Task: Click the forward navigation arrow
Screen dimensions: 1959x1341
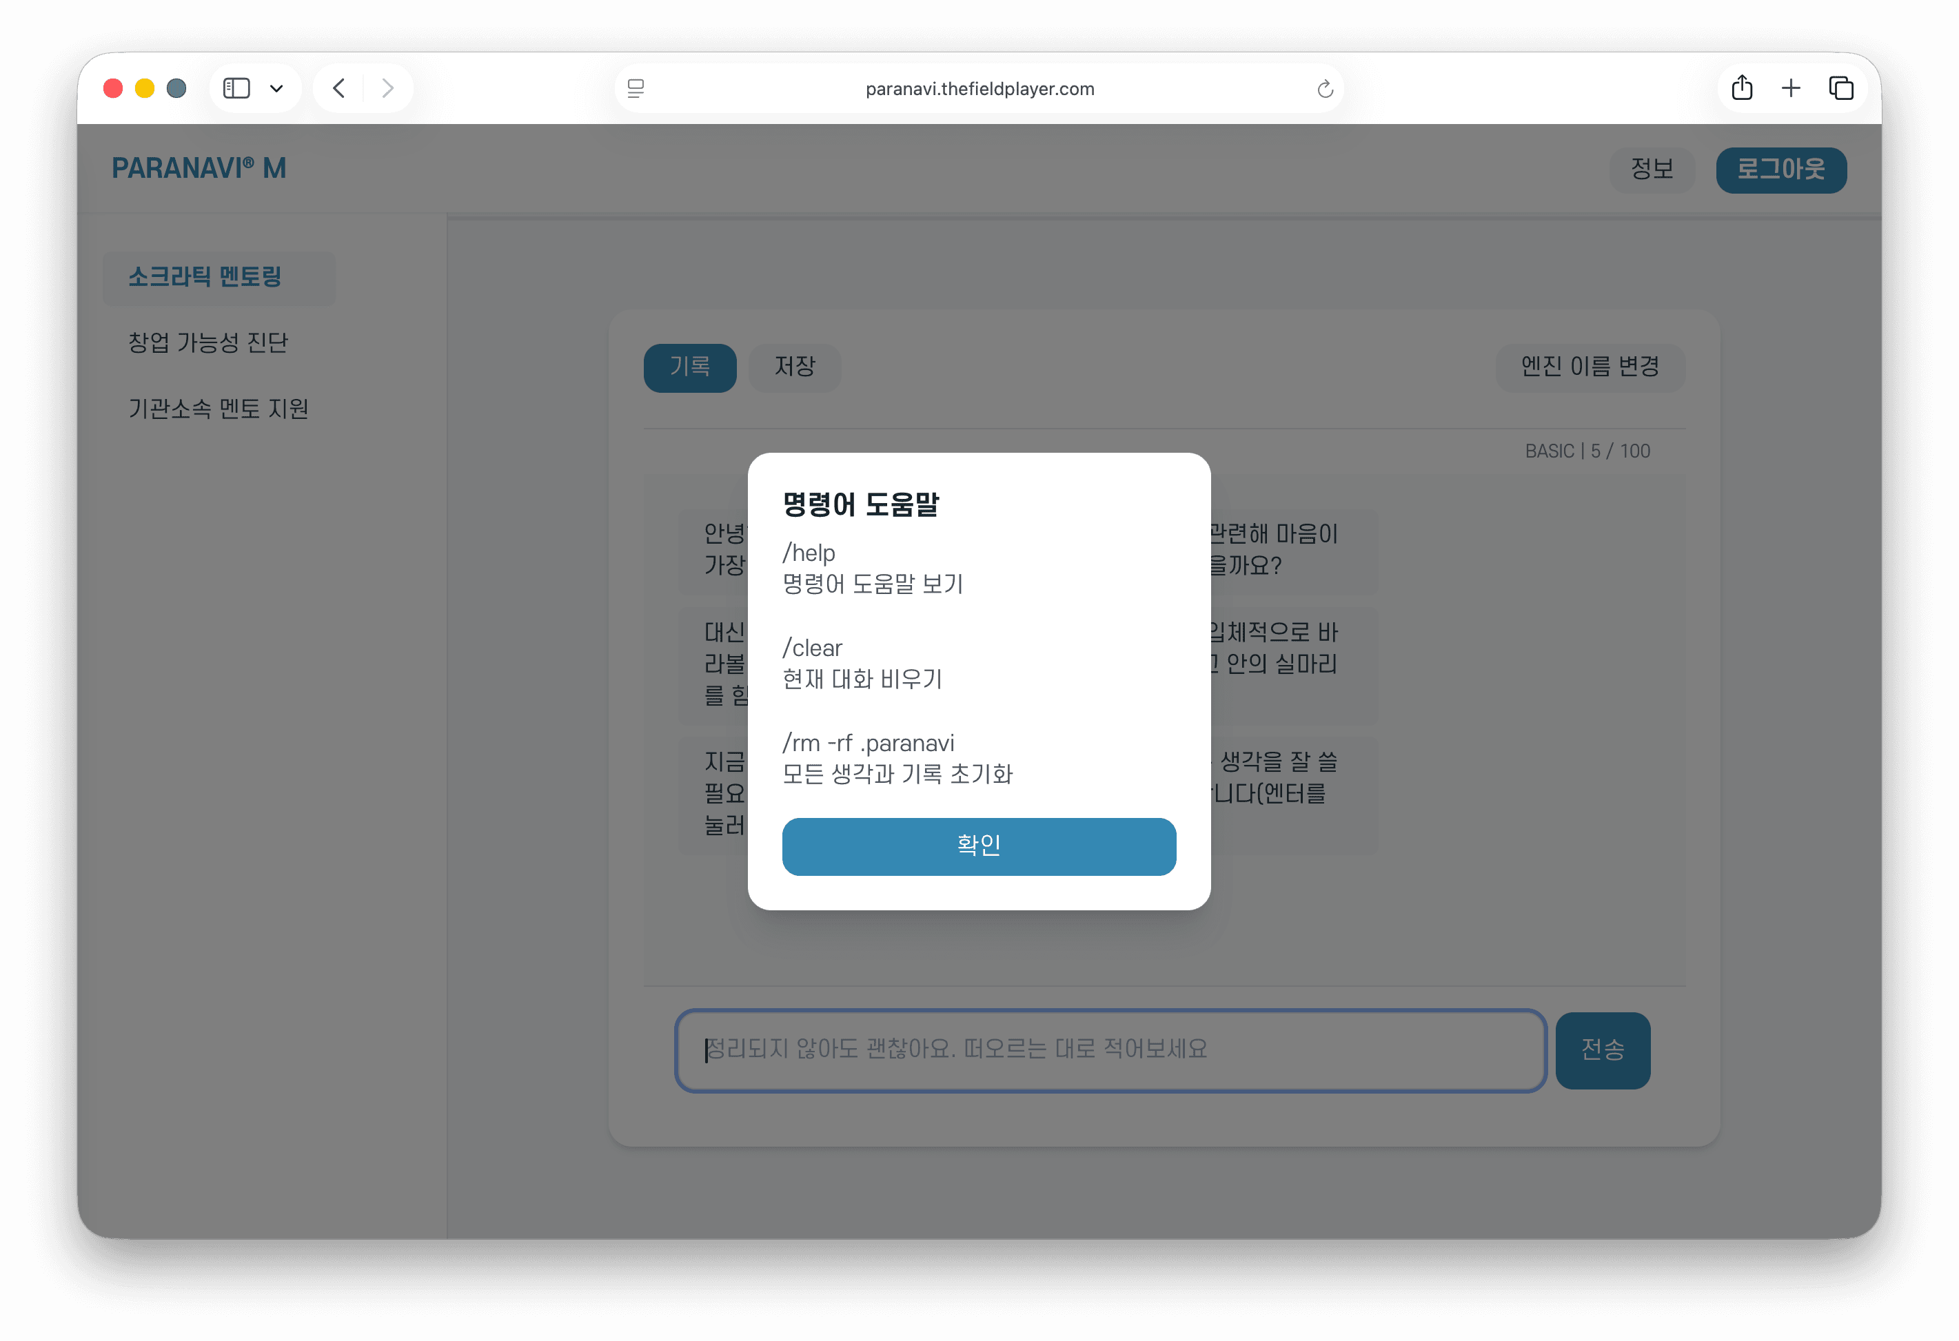Action: click(388, 88)
